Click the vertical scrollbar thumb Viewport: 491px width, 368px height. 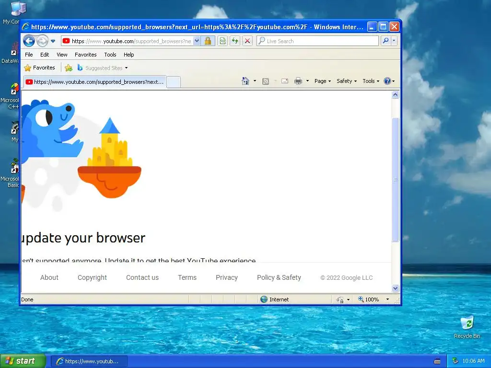[395, 180]
